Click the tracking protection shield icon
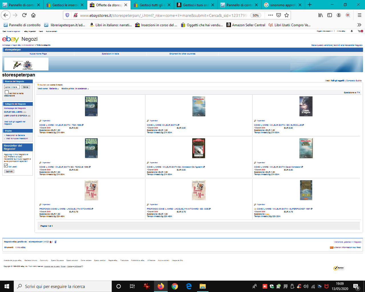The image size is (365, 292). (67, 15)
